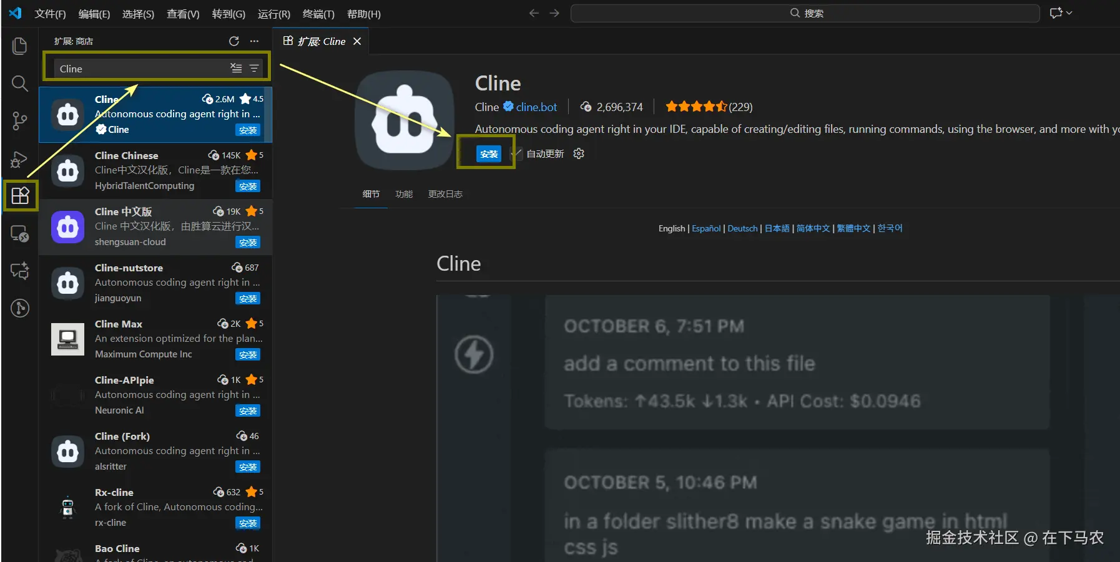Open the 运行(R) menu

click(x=274, y=14)
